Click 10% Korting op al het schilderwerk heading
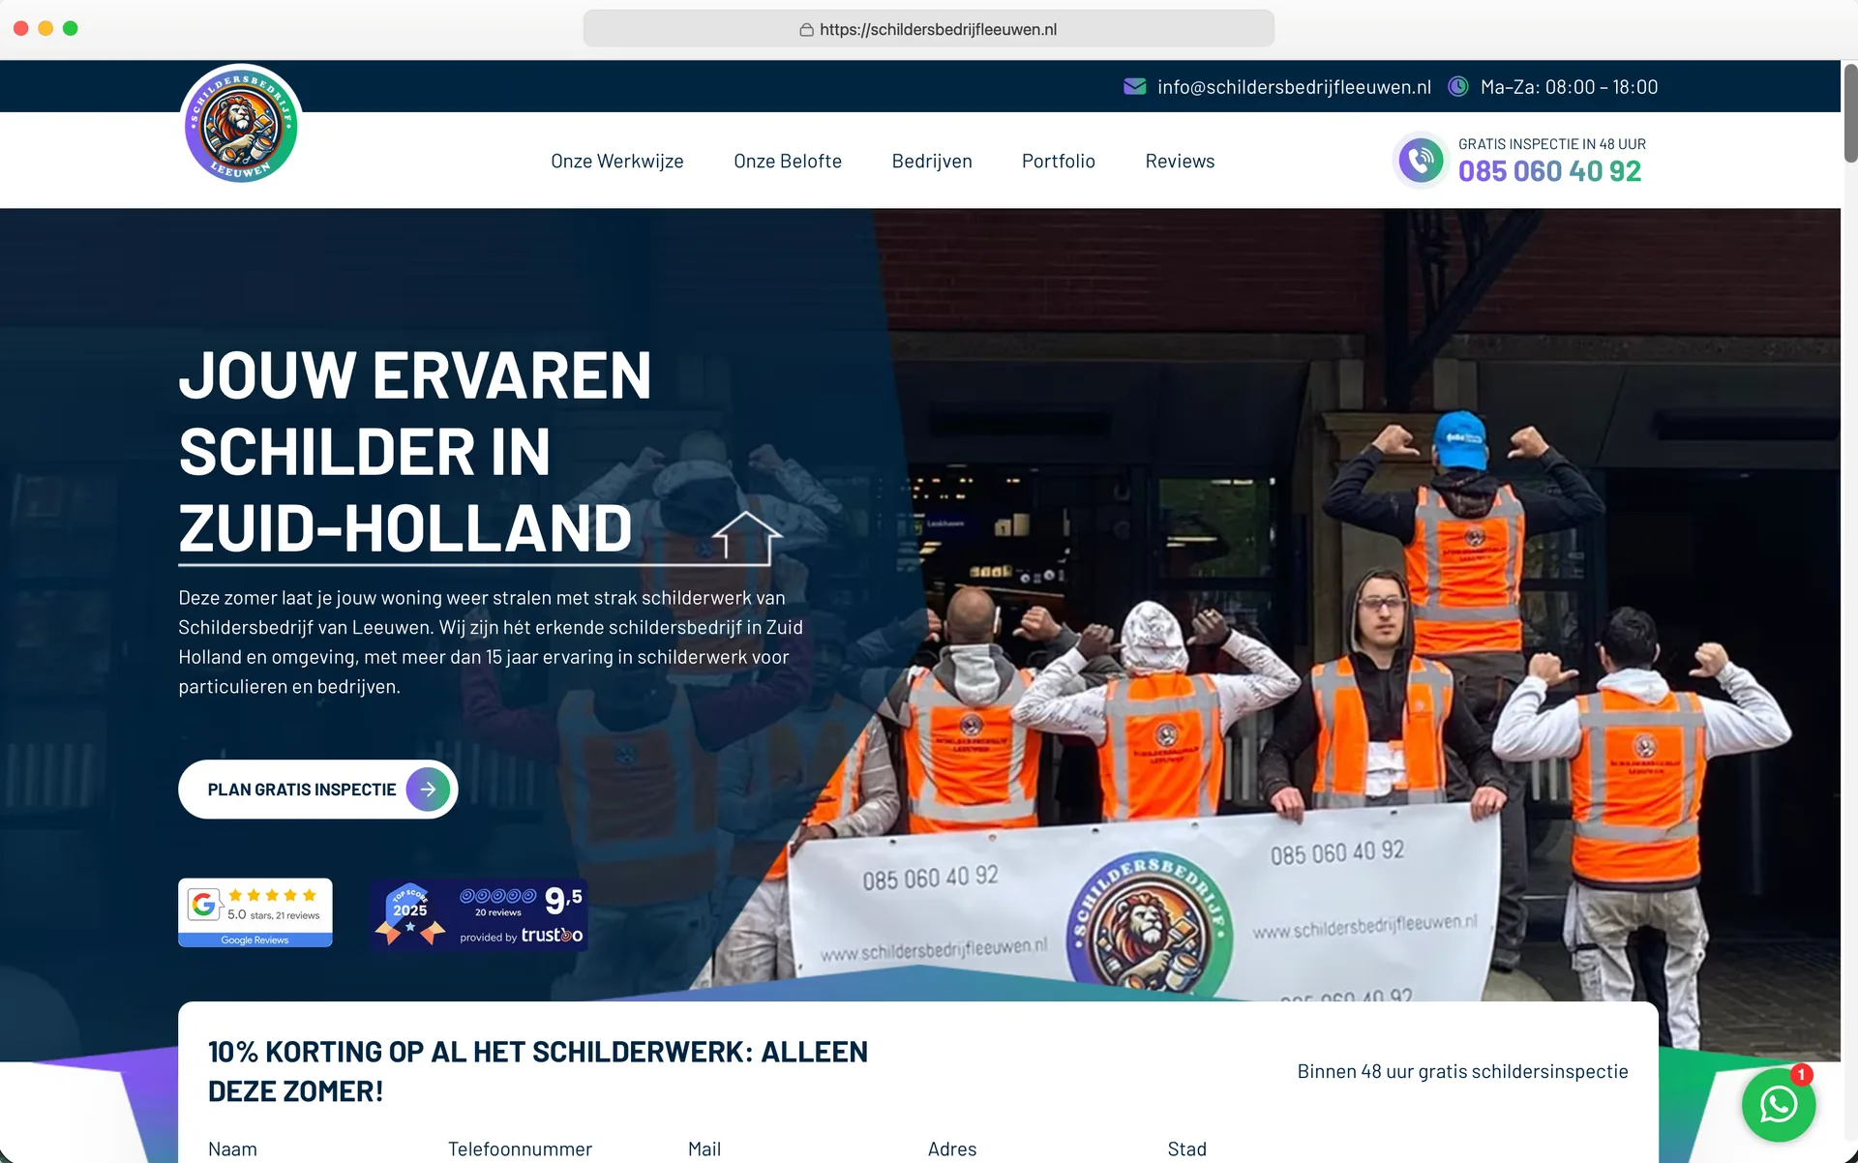The height and width of the screenshot is (1163, 1858). click(538, 1071)
